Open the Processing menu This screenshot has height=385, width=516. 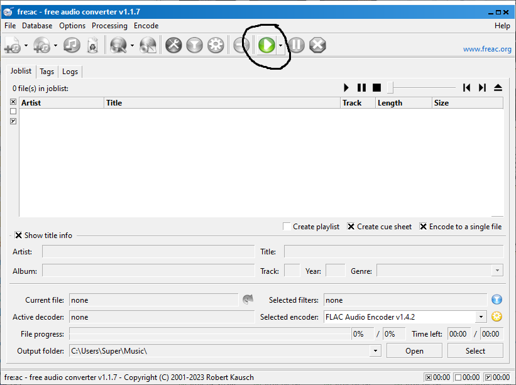tap(109, 26)
